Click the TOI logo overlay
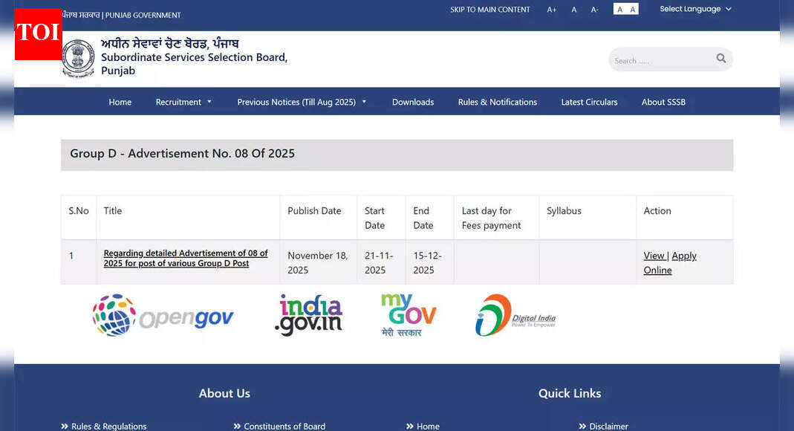 point(38,34)
